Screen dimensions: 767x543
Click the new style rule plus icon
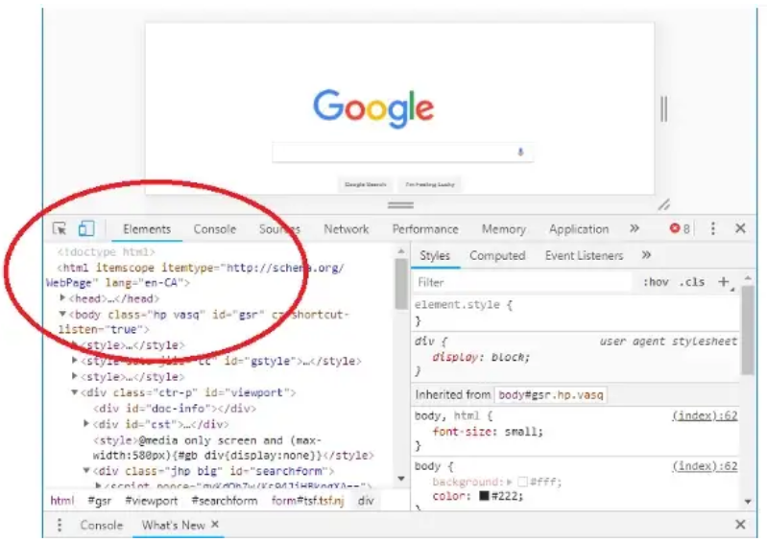click(x=725, y=282)
